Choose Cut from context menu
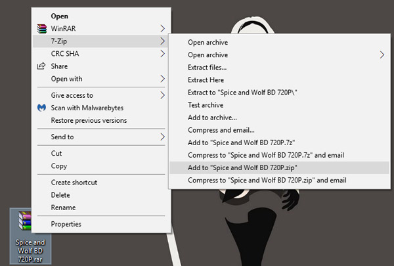This screenshot has width=394, height=266. click(102, 154)
